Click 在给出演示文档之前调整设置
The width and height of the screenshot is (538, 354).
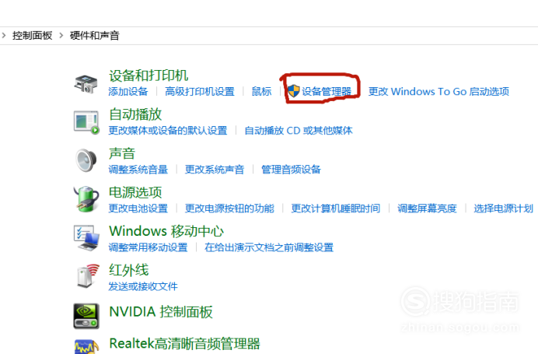pos(269,247)
